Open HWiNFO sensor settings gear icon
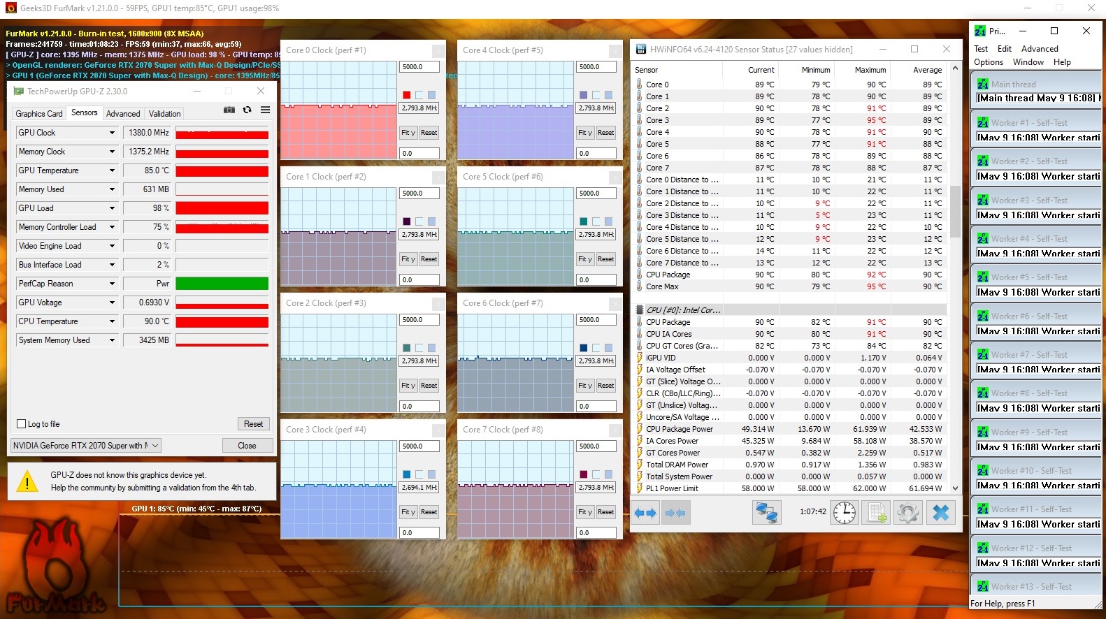This screenshot has width=1106, height=619. coord(908,513)
